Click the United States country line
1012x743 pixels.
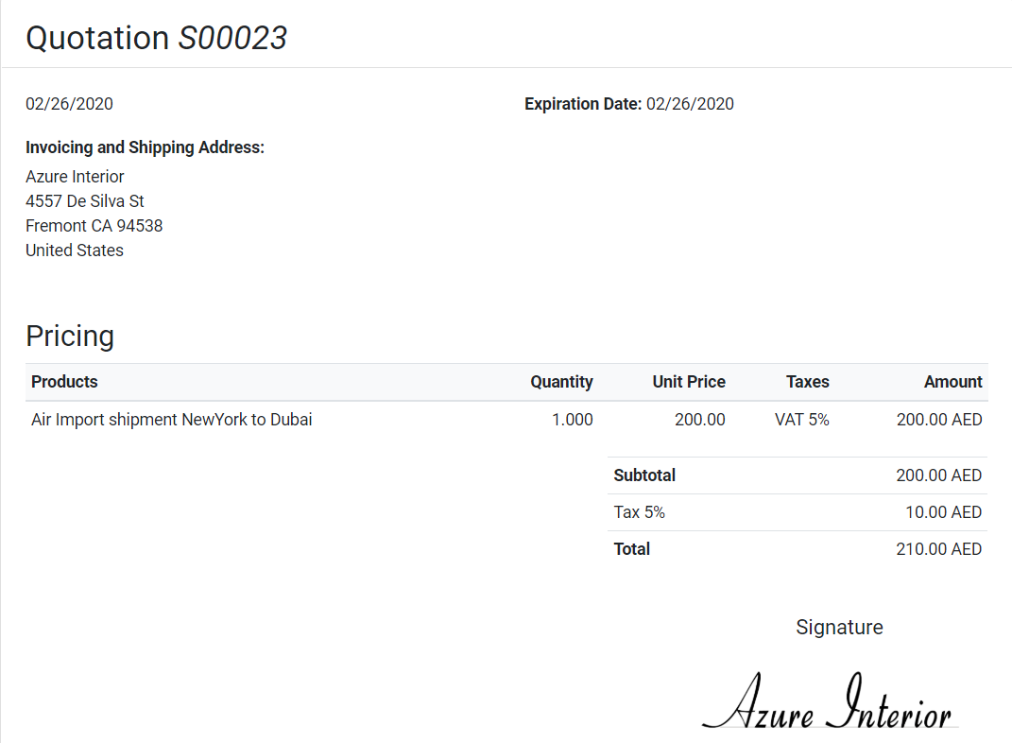click(x=75, y=251)
